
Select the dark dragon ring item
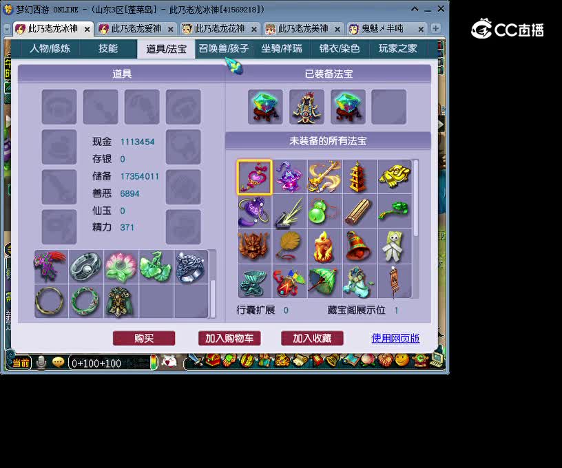point(191,267)
